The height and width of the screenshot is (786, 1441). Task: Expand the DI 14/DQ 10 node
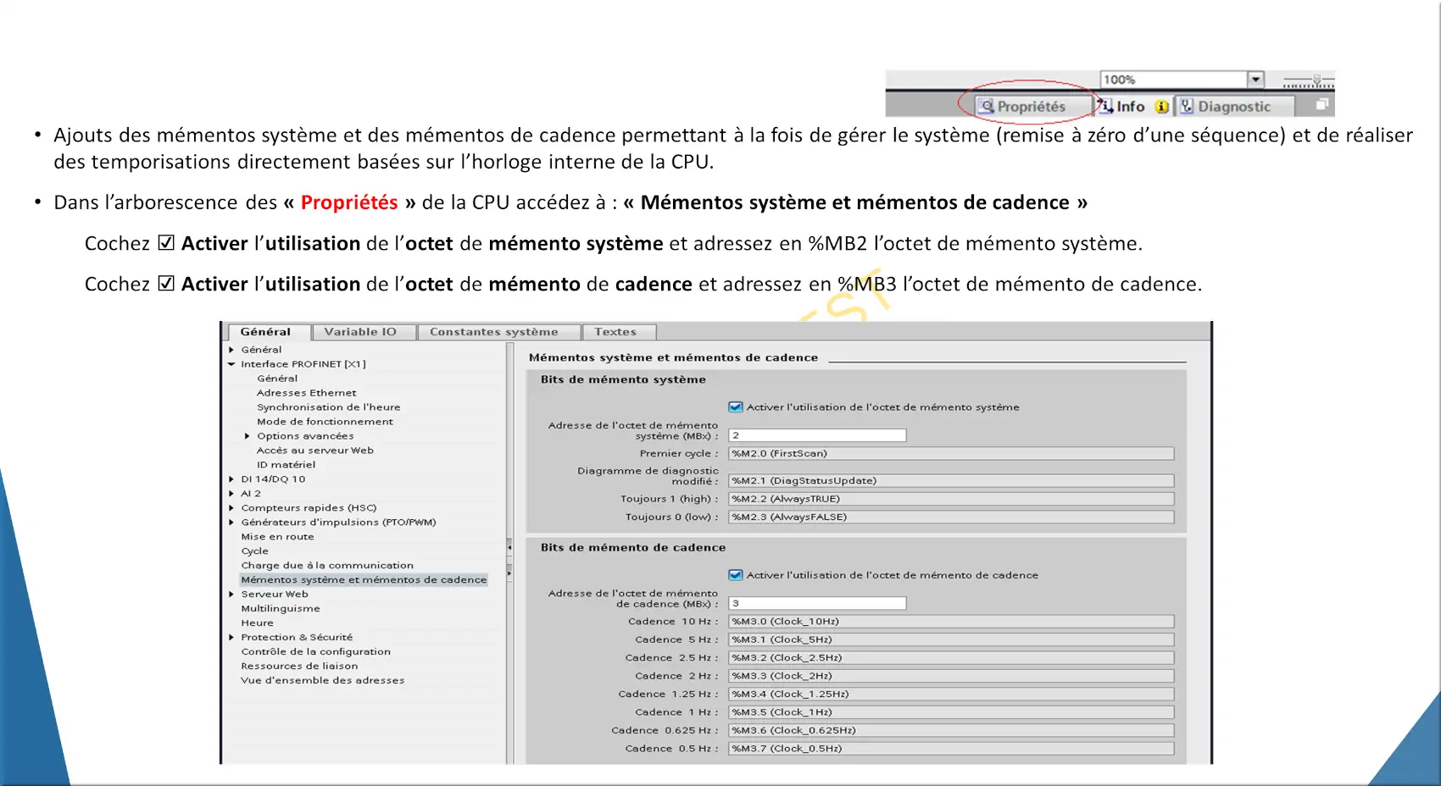pos(231,479)
